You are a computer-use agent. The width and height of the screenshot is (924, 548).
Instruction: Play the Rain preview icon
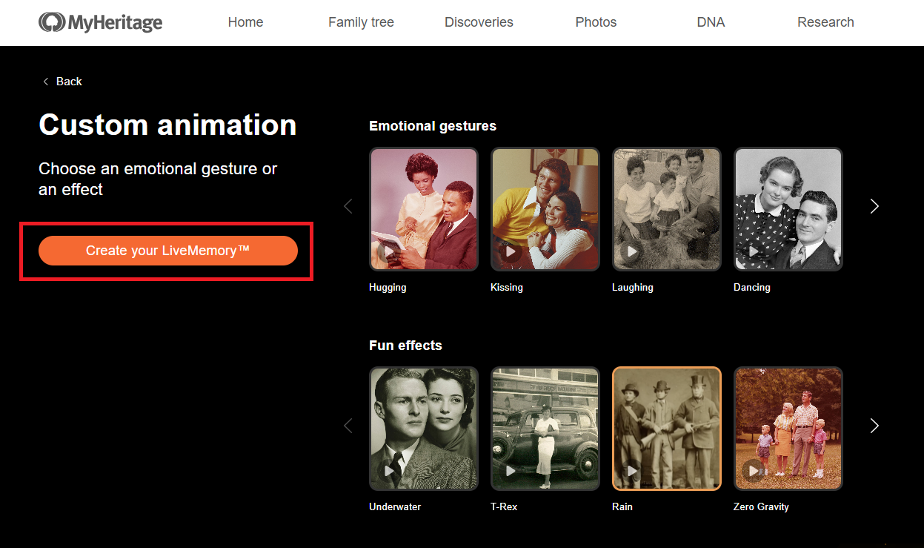pyautogui.click(x=632, y=471)
